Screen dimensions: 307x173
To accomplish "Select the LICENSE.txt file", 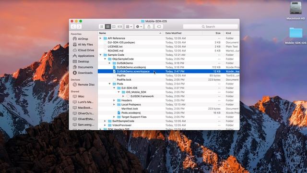I will tap(168, 47).
